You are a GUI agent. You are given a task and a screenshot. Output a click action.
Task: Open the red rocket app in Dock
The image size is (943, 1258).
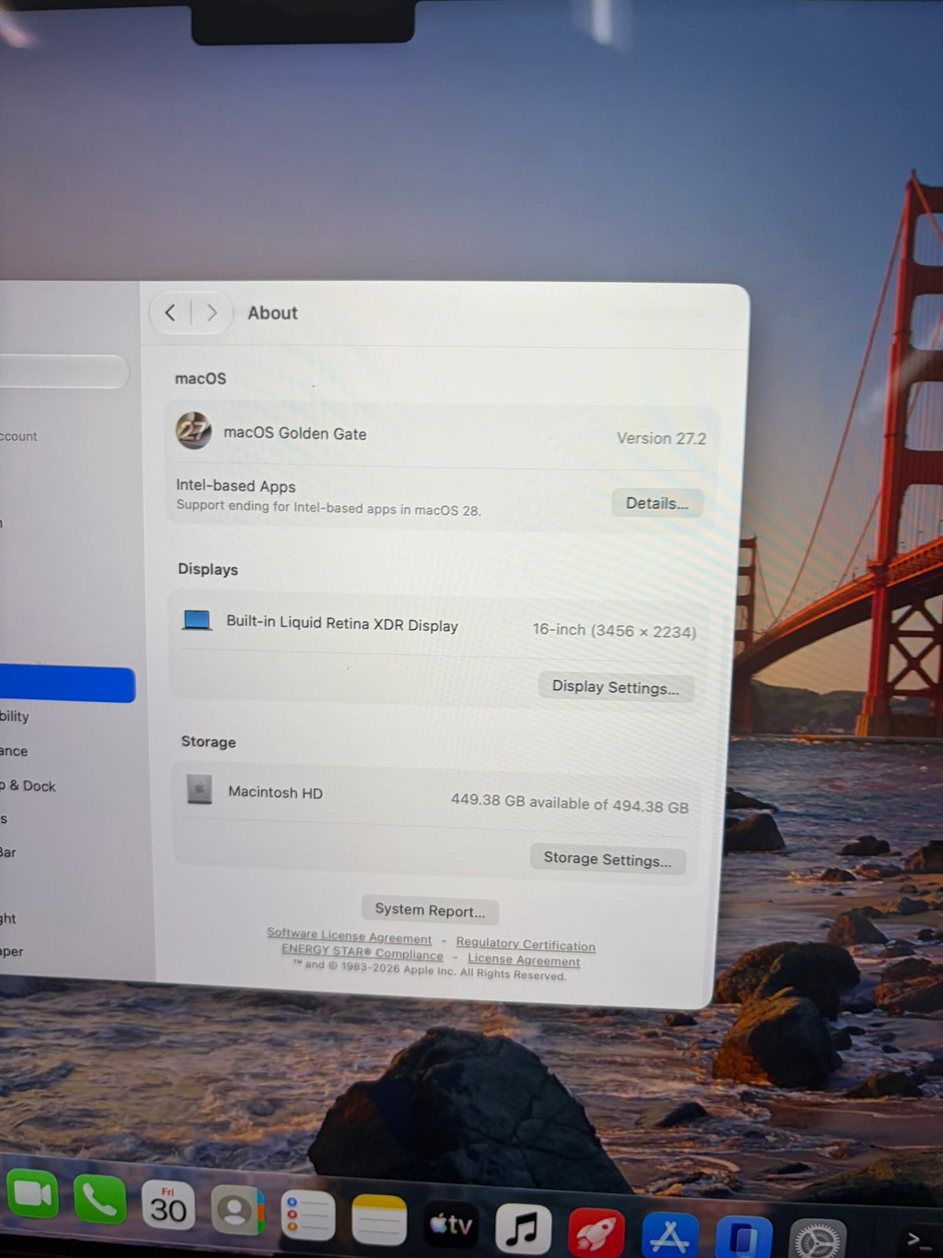point(596,1232)
